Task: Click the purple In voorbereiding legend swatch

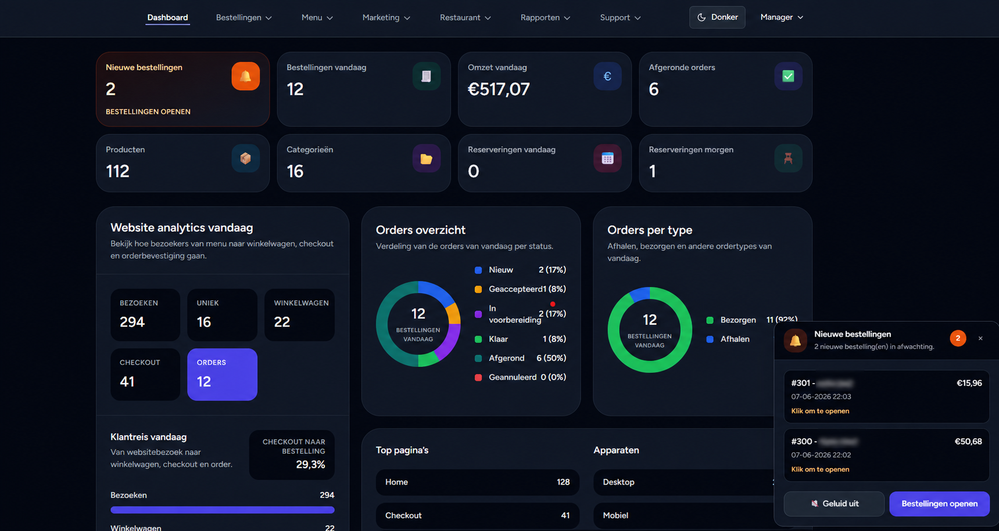Action: [478, 314]
